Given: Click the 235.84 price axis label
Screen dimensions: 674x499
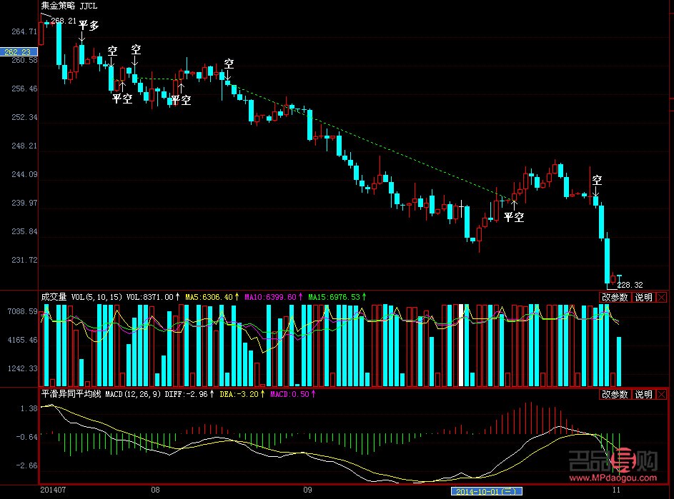Looking at the screenshot, I should click(24, 231).
